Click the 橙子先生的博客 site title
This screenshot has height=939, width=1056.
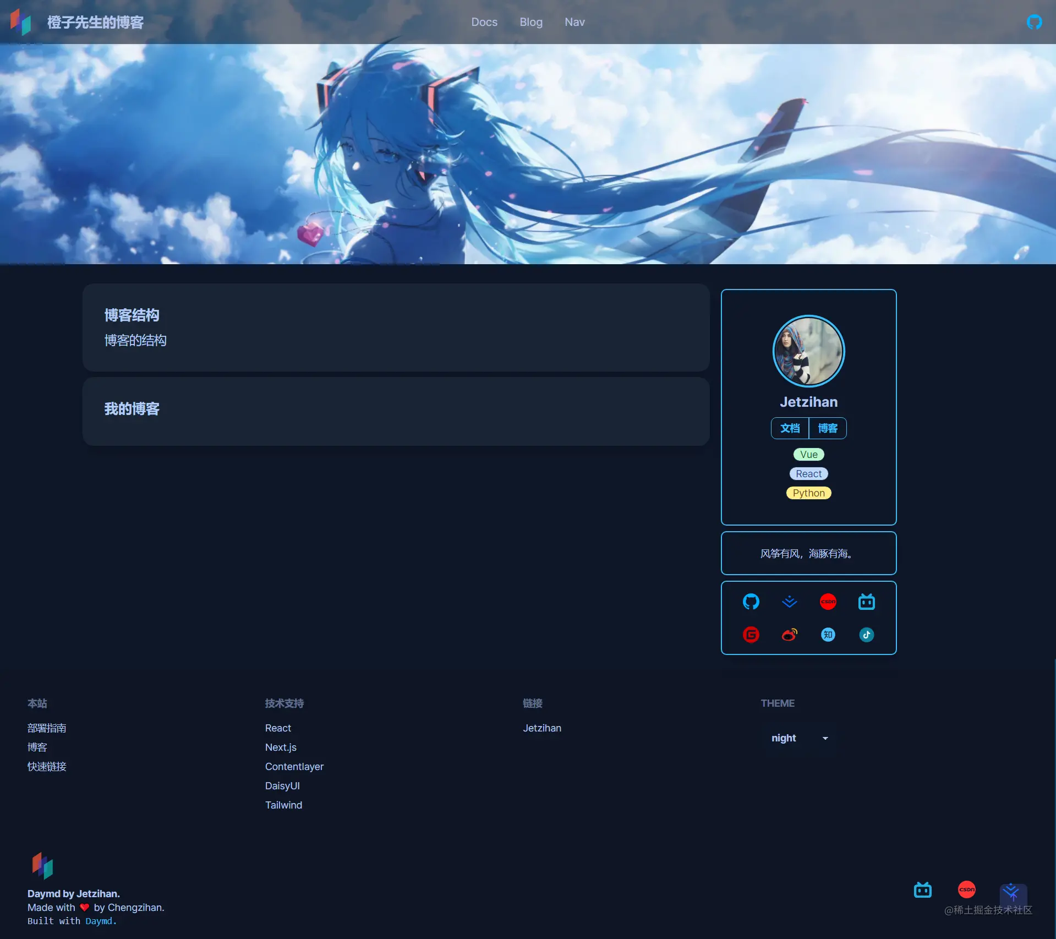click(x=95, y=22)
